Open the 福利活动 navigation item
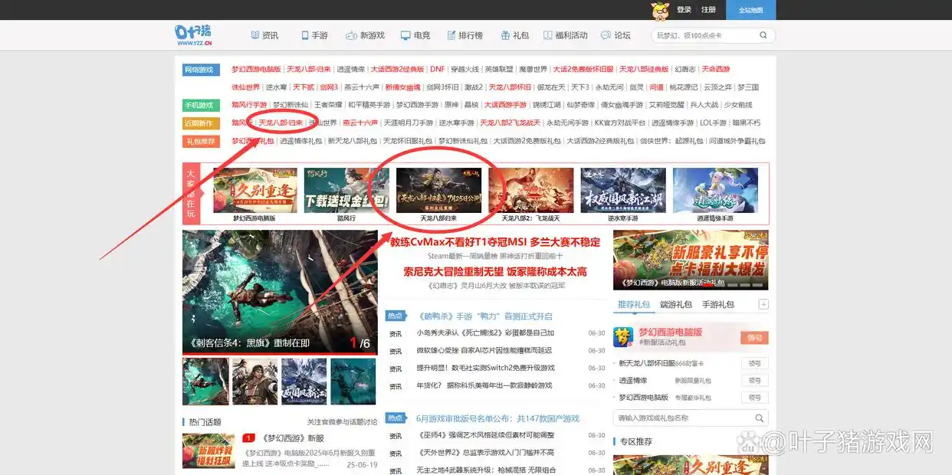Screen dimensions: 952x475 click(x=565, y=35)
